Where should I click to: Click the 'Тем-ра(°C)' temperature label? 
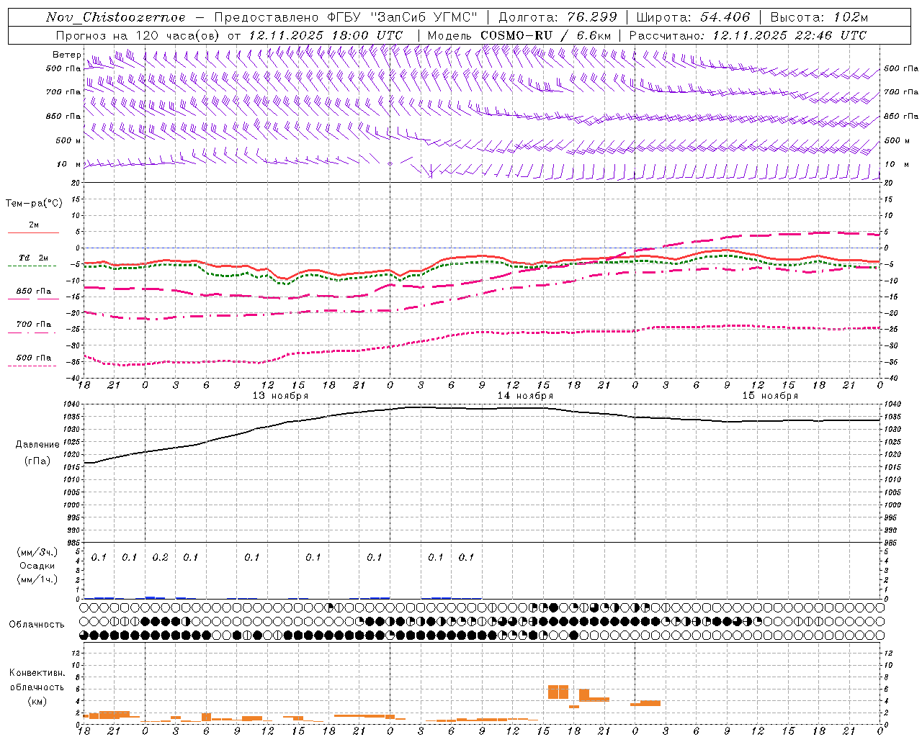coord(34,204)
